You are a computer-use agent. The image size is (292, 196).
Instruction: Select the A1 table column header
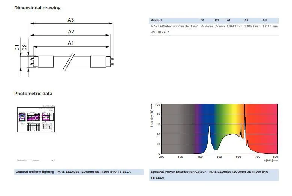click(x=229, y=20)
